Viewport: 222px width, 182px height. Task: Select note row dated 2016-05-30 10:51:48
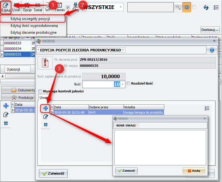point(107,112)
